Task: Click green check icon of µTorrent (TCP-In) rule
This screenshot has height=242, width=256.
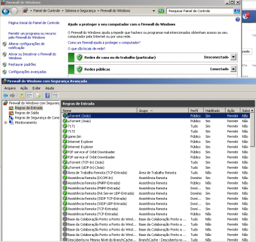Action: click(x=65, y=162)
